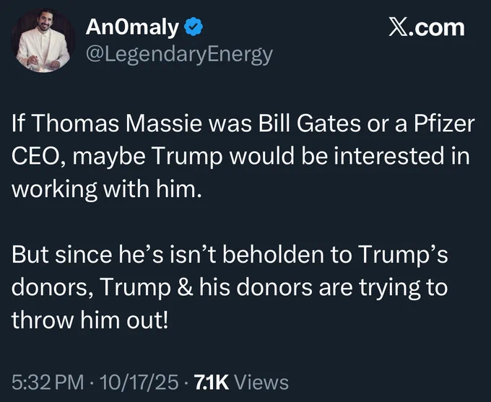Click the ".com" text at top right

pos(441,29)
